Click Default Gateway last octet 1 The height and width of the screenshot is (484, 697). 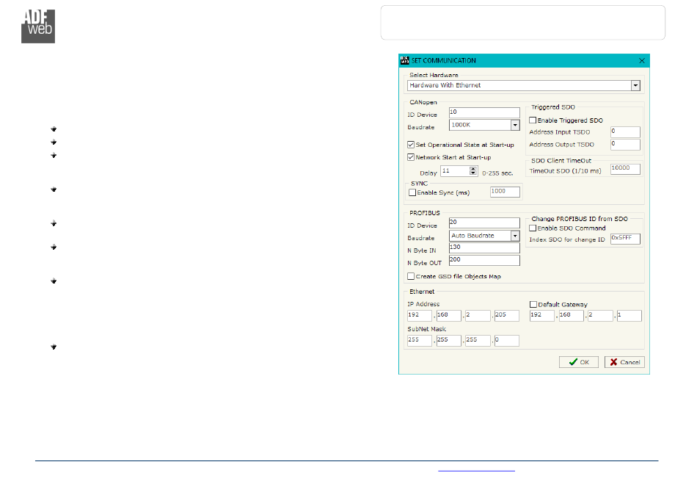tap(630, 315)
